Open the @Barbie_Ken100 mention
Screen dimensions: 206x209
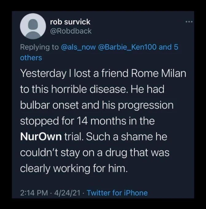[x=127, y=47]
